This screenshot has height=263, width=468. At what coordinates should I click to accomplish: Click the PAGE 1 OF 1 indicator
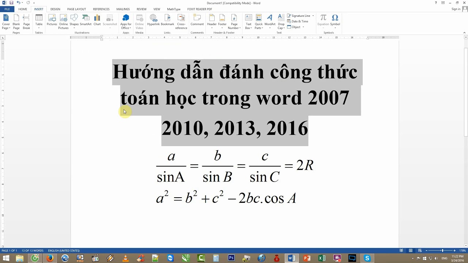tap(9, 251)
